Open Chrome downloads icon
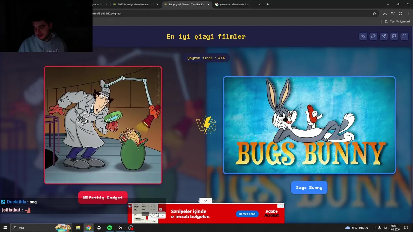 pos(385,14)
